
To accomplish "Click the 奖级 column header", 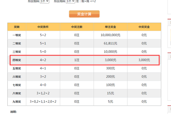I will [x=17, y=27].
